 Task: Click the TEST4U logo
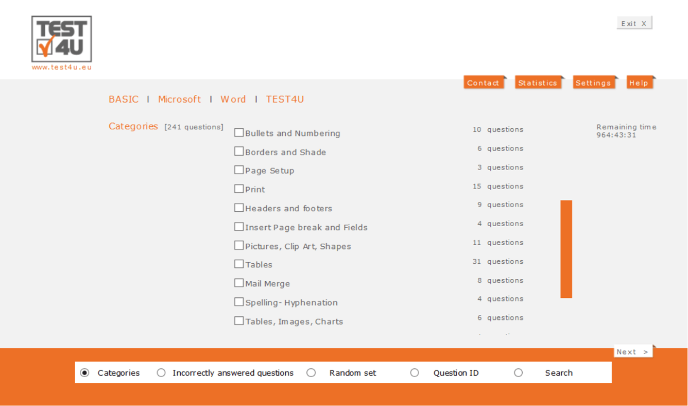[62, 39]
